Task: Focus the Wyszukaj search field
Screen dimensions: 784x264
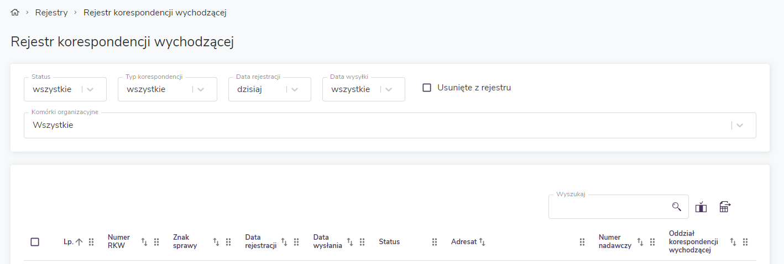Action: pos(608,207)
